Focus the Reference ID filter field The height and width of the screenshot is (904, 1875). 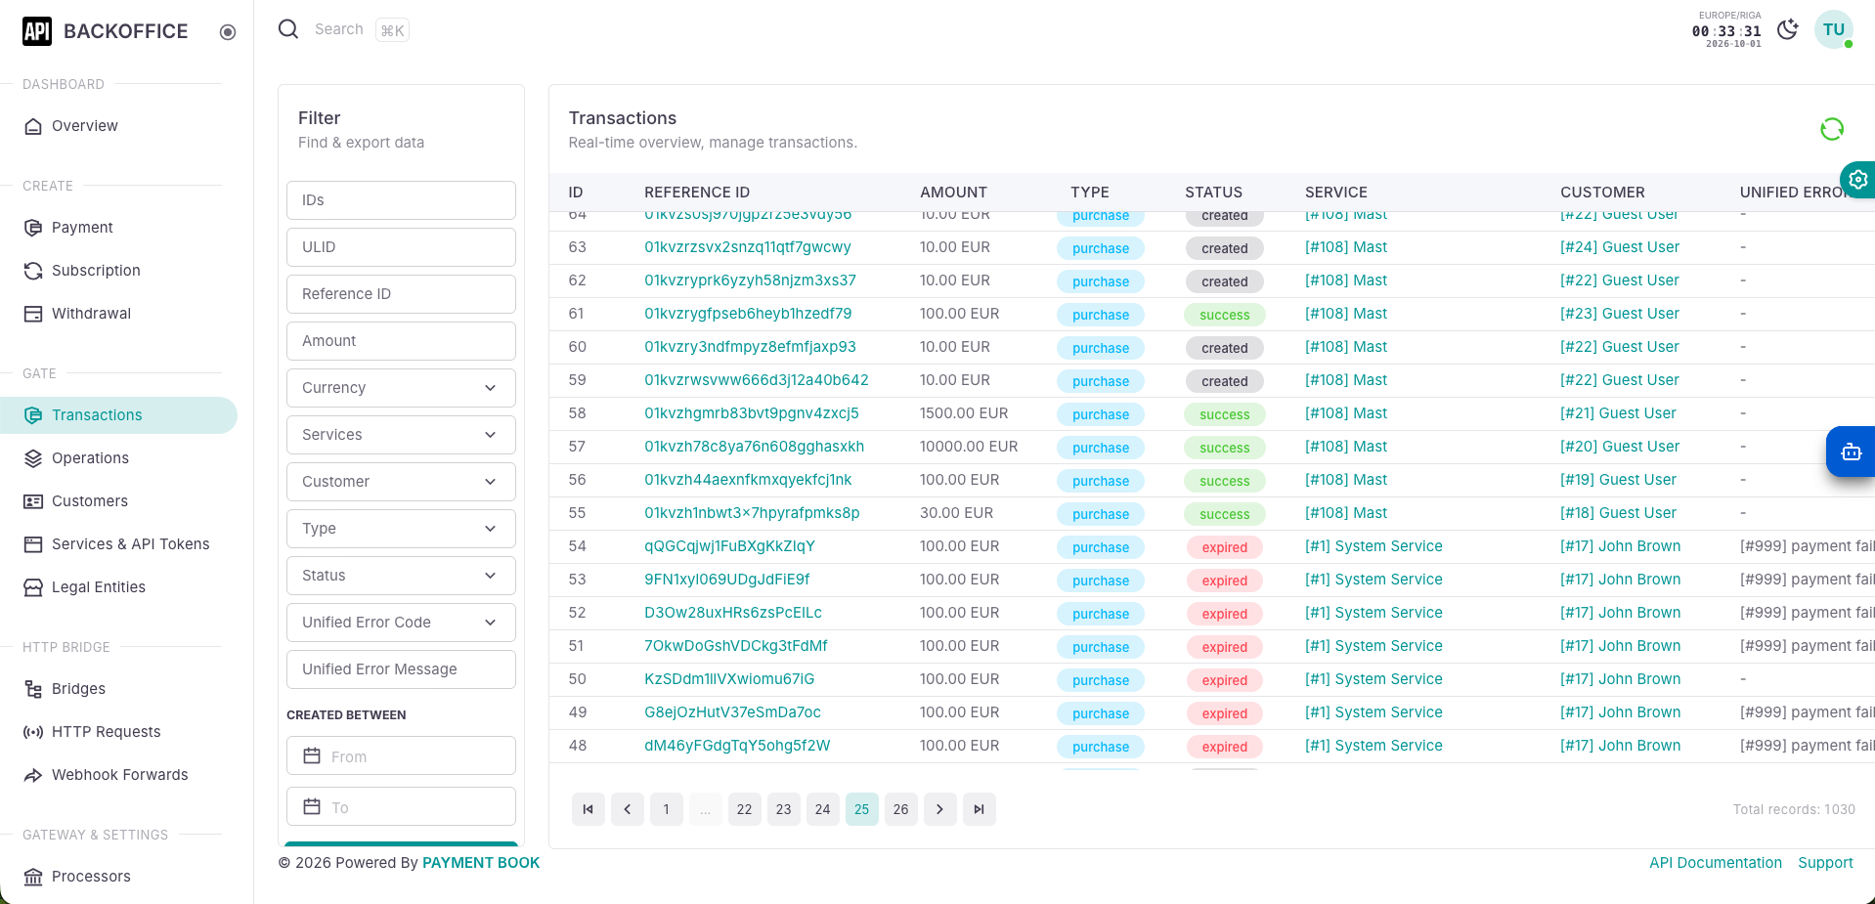pos(401,294)
